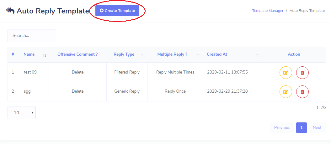This screenshot has width=331, height=144.
Task: Sort by Reply Type arrows
Action: pos(143,55)
